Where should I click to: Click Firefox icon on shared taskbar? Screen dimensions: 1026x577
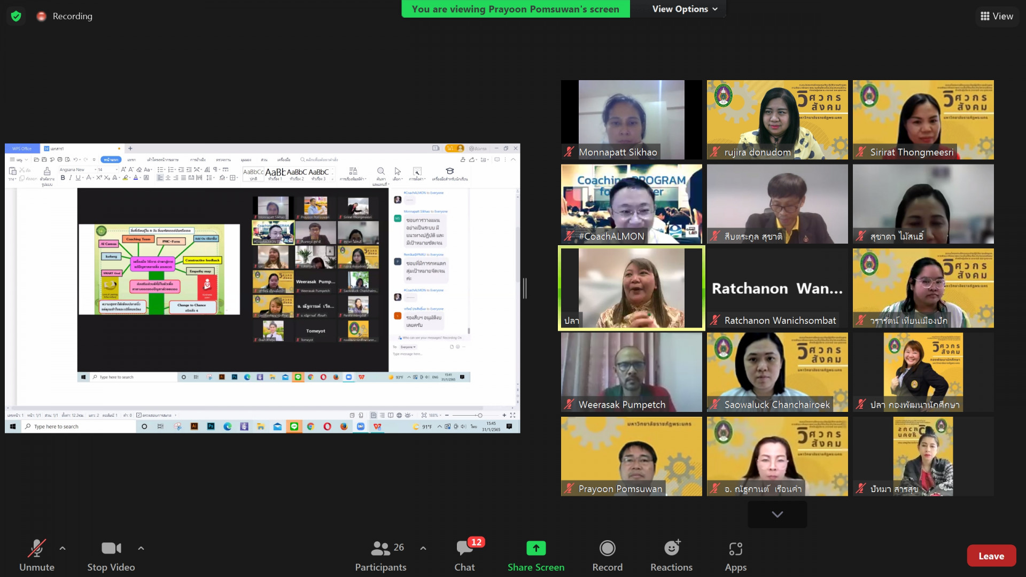click(x=344, y=426)
